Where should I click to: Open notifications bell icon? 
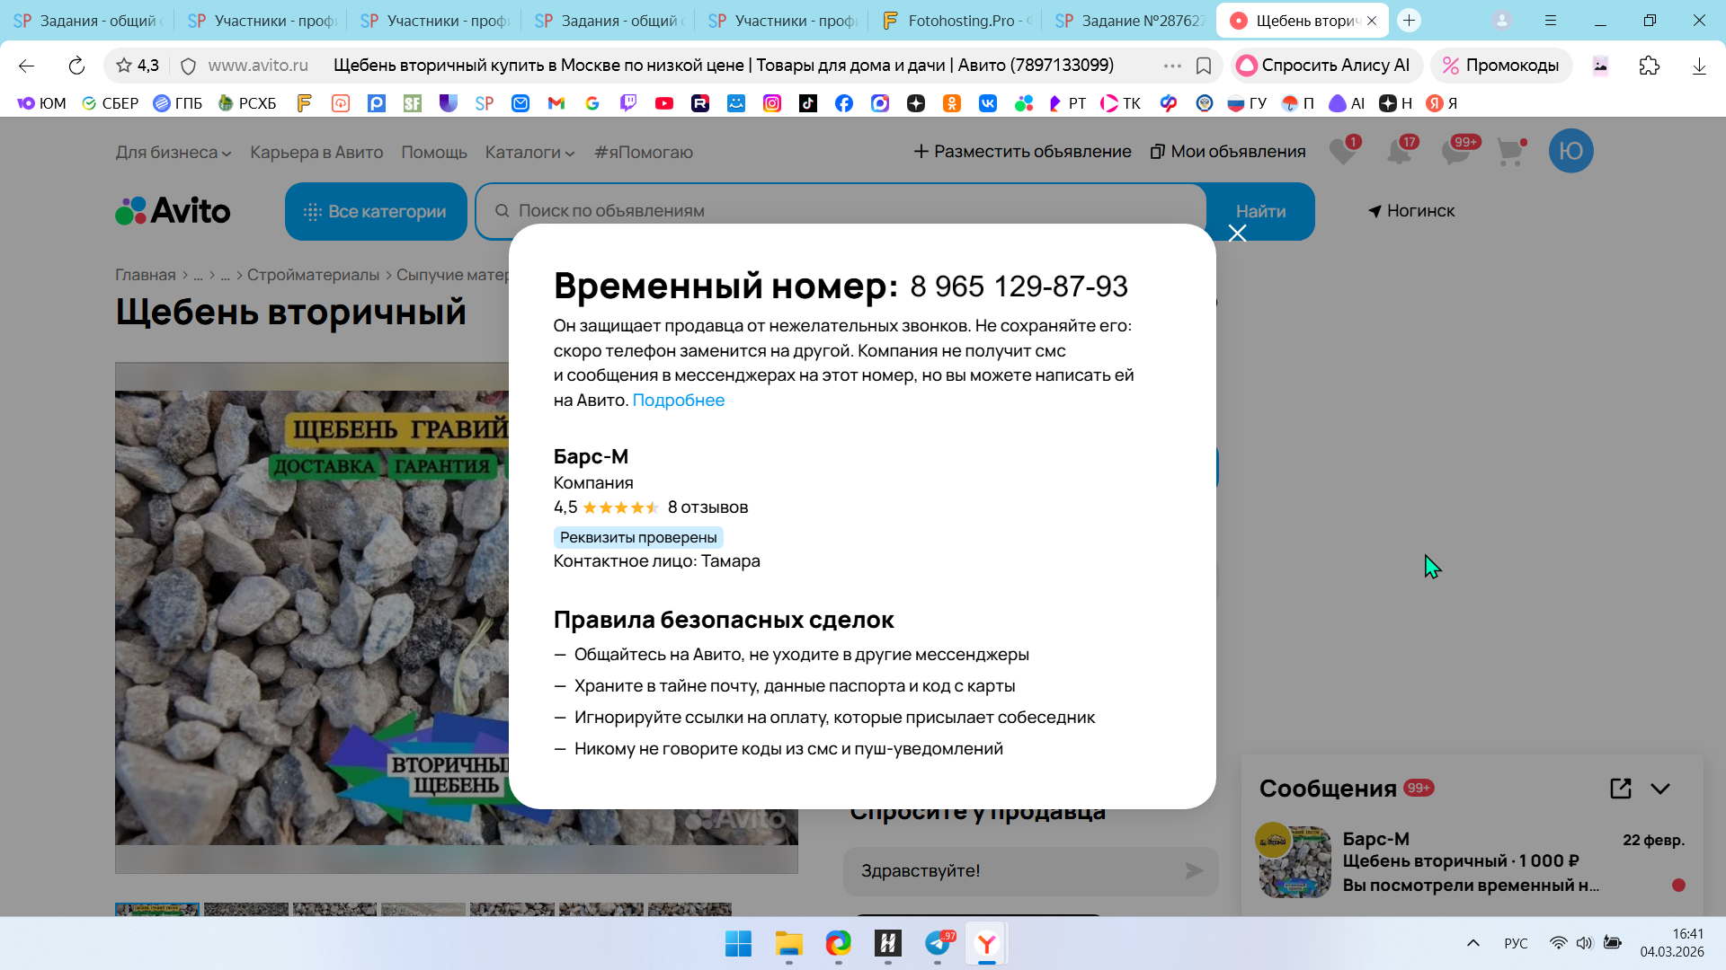[x=1399, y=152]
